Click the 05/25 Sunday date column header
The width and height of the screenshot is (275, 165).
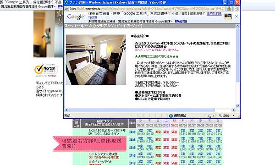(174, 126)
